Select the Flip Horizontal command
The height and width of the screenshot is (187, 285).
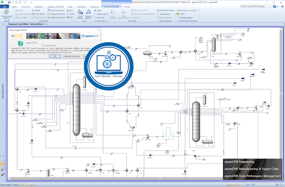point(22,14)
